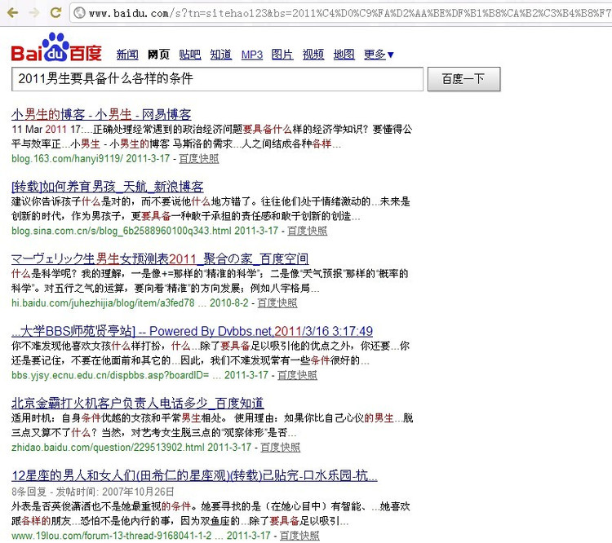Open 百度快照 for www.19lou.com result
This screenshot has height=543, width=612.
299,536
